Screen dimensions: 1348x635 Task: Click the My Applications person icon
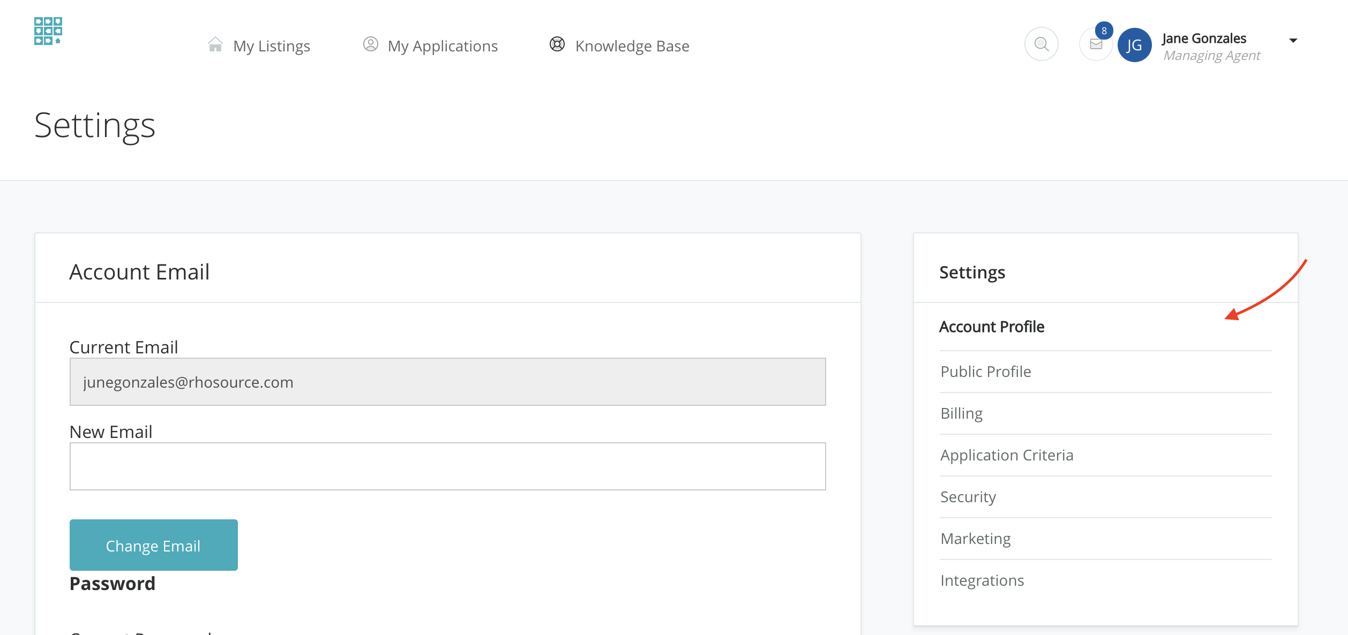coord(370,44)
